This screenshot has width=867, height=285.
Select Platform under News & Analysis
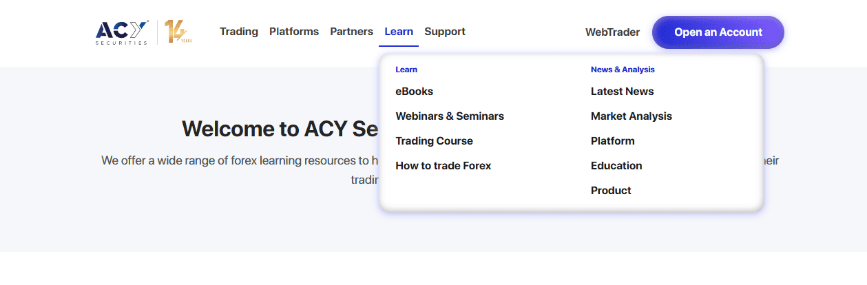612,141
